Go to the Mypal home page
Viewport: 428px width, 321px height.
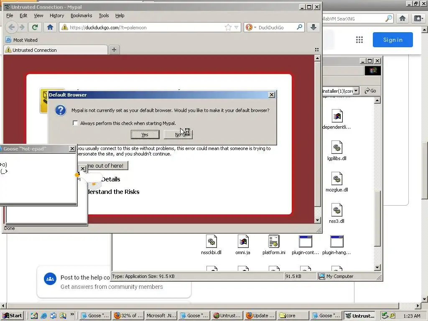click(x=50, y=27)
